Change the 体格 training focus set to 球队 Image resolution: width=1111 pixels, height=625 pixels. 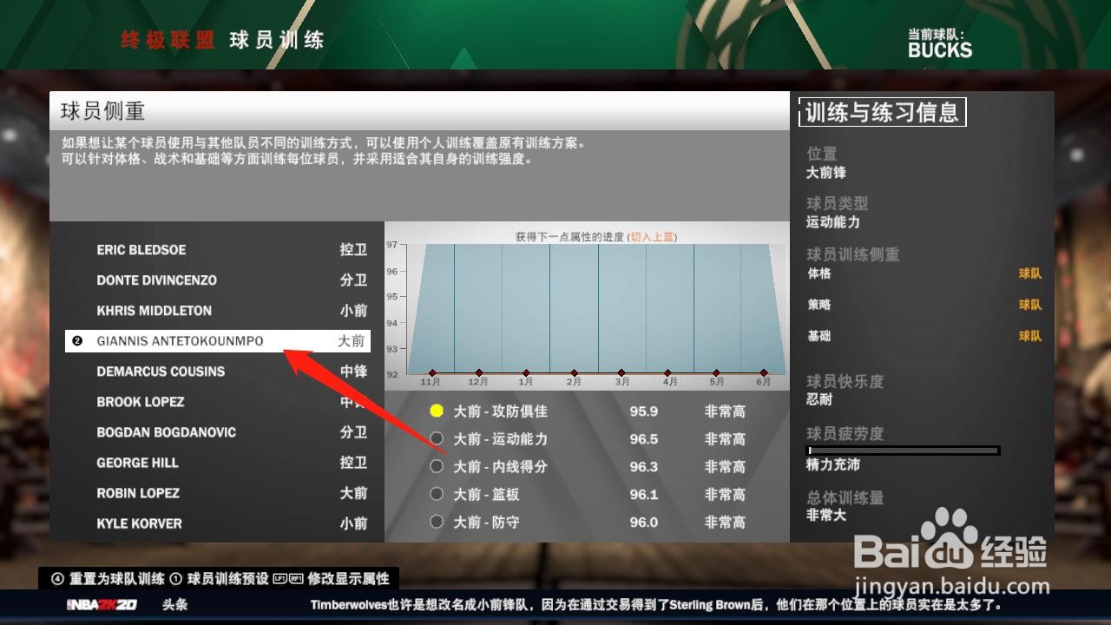click(x=1030, y=273)
